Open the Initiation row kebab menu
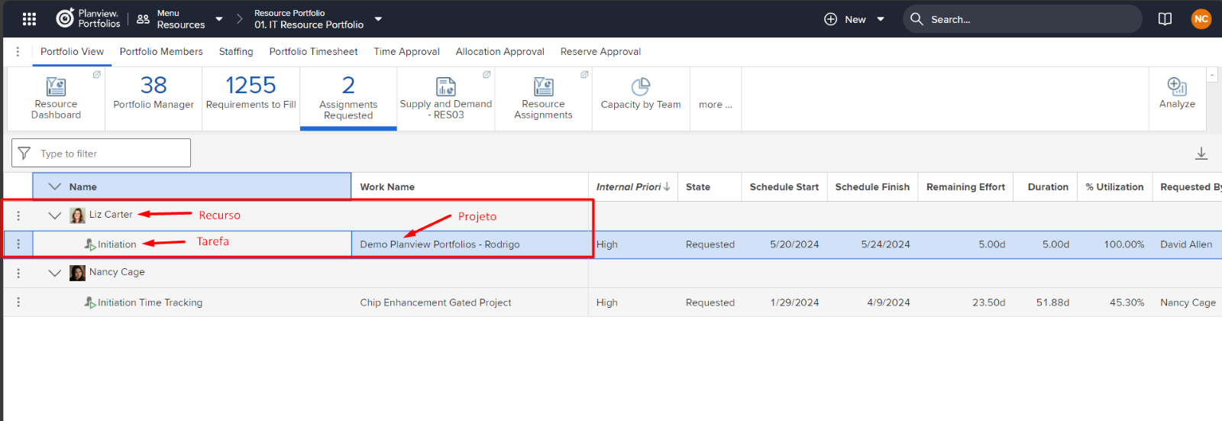Screen dimensions: 1222x421 [18, 245]
